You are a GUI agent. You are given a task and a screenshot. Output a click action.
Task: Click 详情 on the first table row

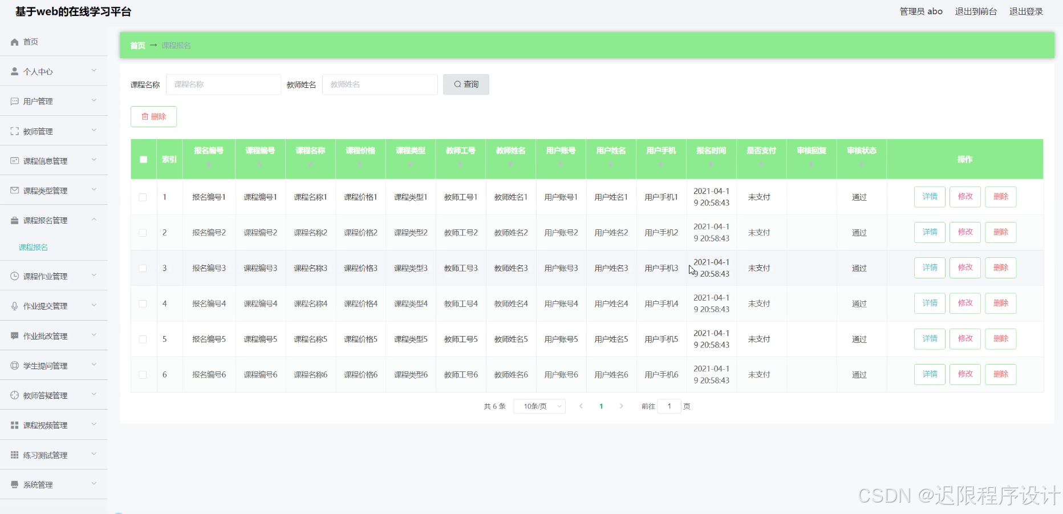click(929, 197)
